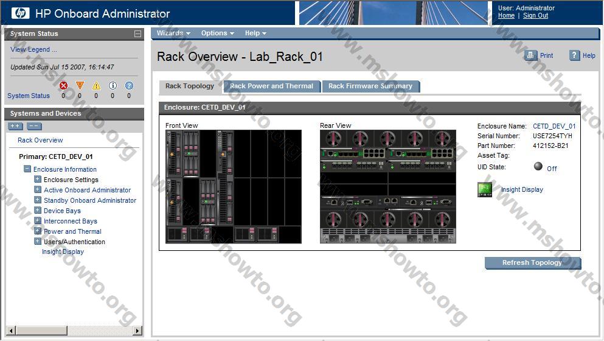604x341 pixels.
Task: Click the enclosure Rear View image
Action: tap(388, 187)
